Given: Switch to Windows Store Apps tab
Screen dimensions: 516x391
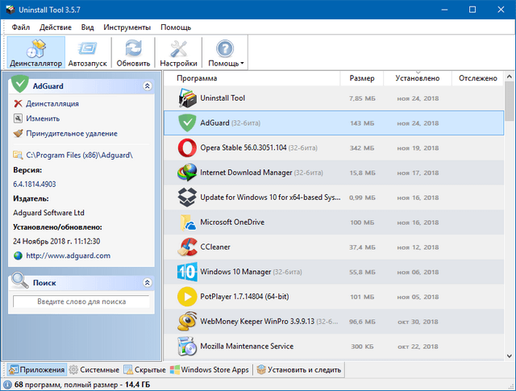Looking at the screenshot, I should tap(210, 370).
